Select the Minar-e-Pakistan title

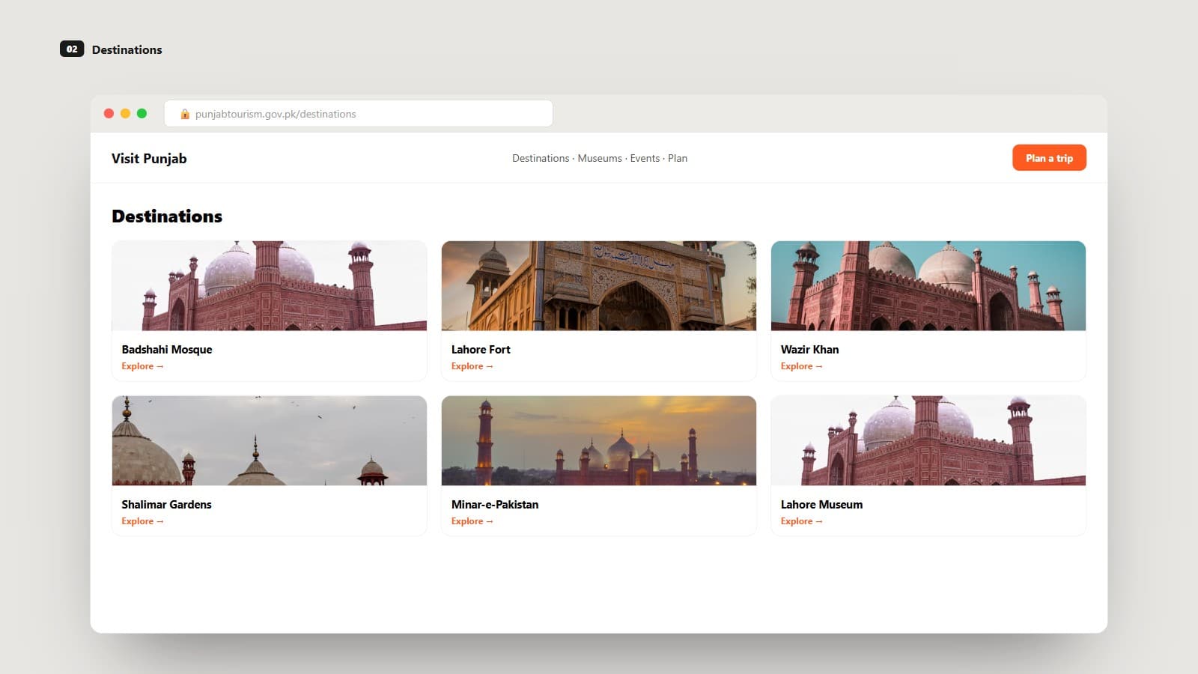[x=495, y=505]
